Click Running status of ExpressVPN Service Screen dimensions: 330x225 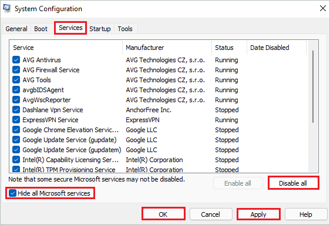[x=227, y=120]
